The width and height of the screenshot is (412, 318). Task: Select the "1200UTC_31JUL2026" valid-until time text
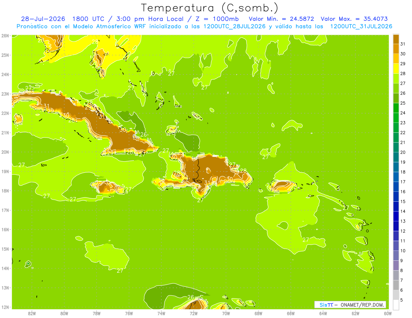pyautogui.click(x=361, y=26)
